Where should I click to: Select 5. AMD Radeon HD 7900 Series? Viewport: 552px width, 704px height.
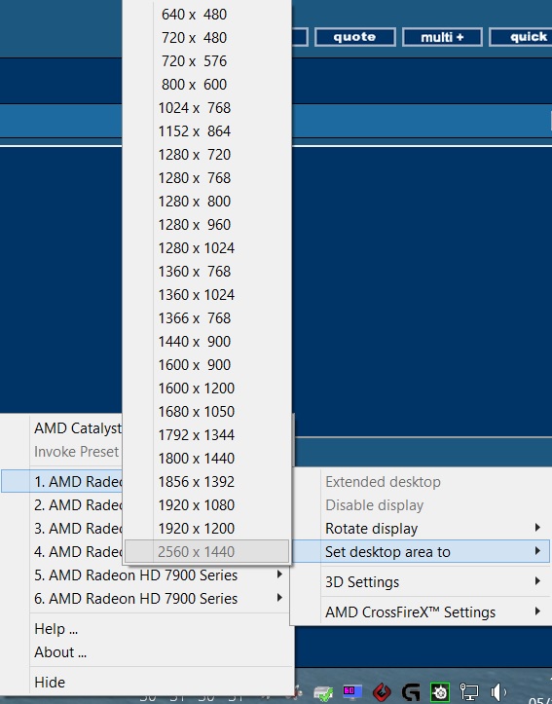click(x=146, y=574)
